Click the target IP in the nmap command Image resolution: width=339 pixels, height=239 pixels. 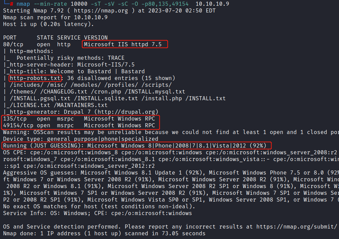[x=212, y=4]
